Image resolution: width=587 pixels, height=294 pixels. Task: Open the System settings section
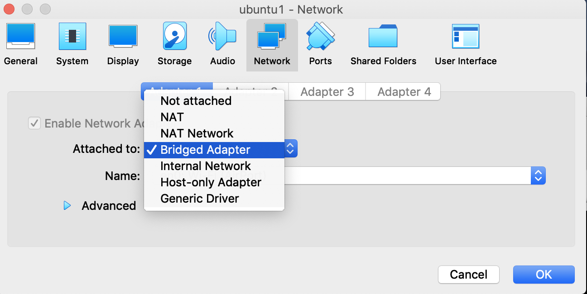pos(72,45)
